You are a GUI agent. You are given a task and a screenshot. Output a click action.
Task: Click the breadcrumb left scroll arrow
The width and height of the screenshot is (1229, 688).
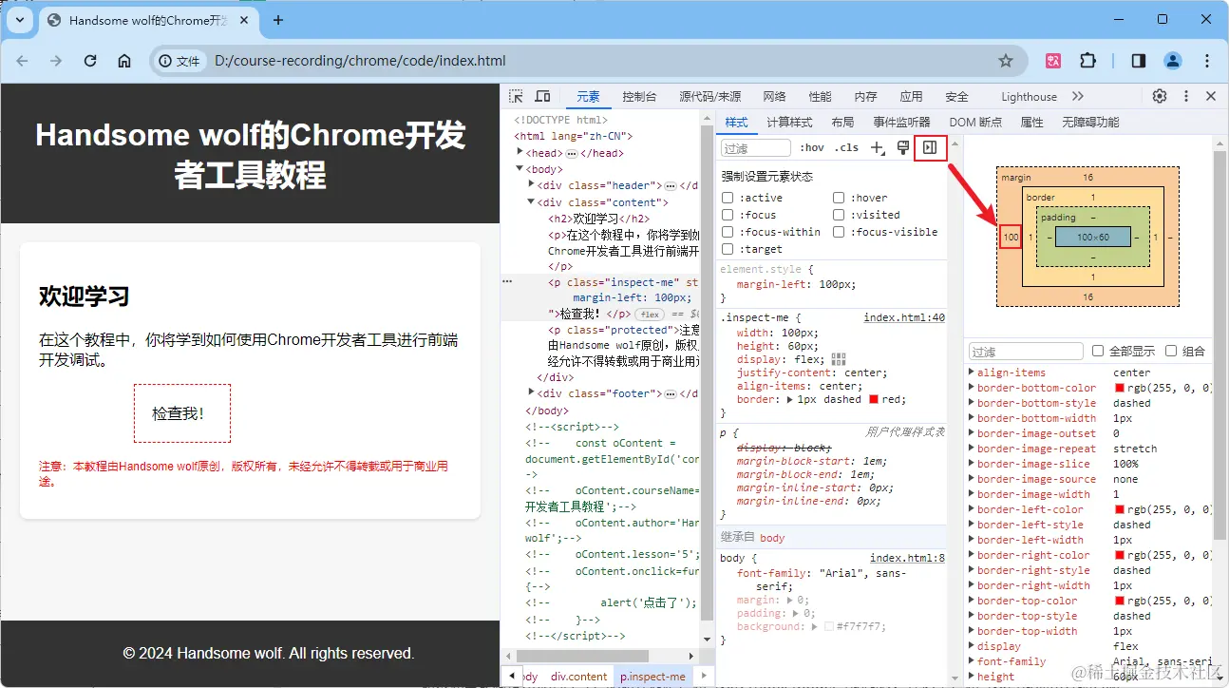tap(513, 676)
